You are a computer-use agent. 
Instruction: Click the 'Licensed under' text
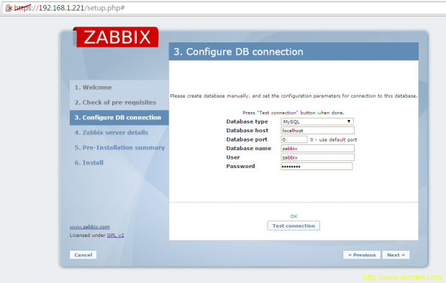88,236
